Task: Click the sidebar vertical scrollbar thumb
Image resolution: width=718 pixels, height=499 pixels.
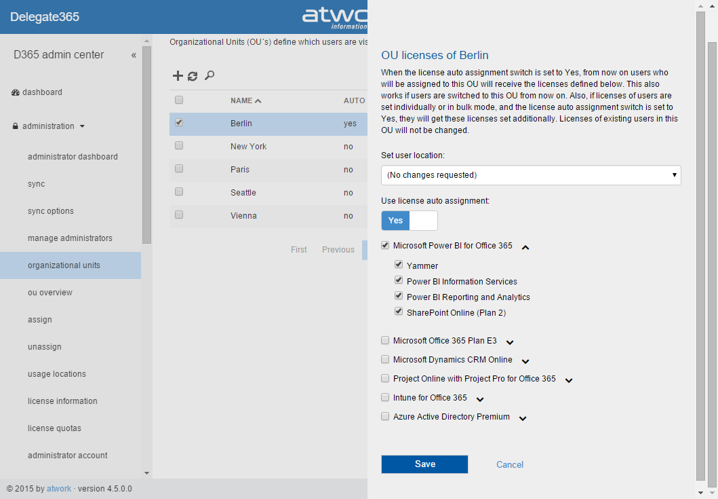Action: pyautogui.click(x=146, y=145)
